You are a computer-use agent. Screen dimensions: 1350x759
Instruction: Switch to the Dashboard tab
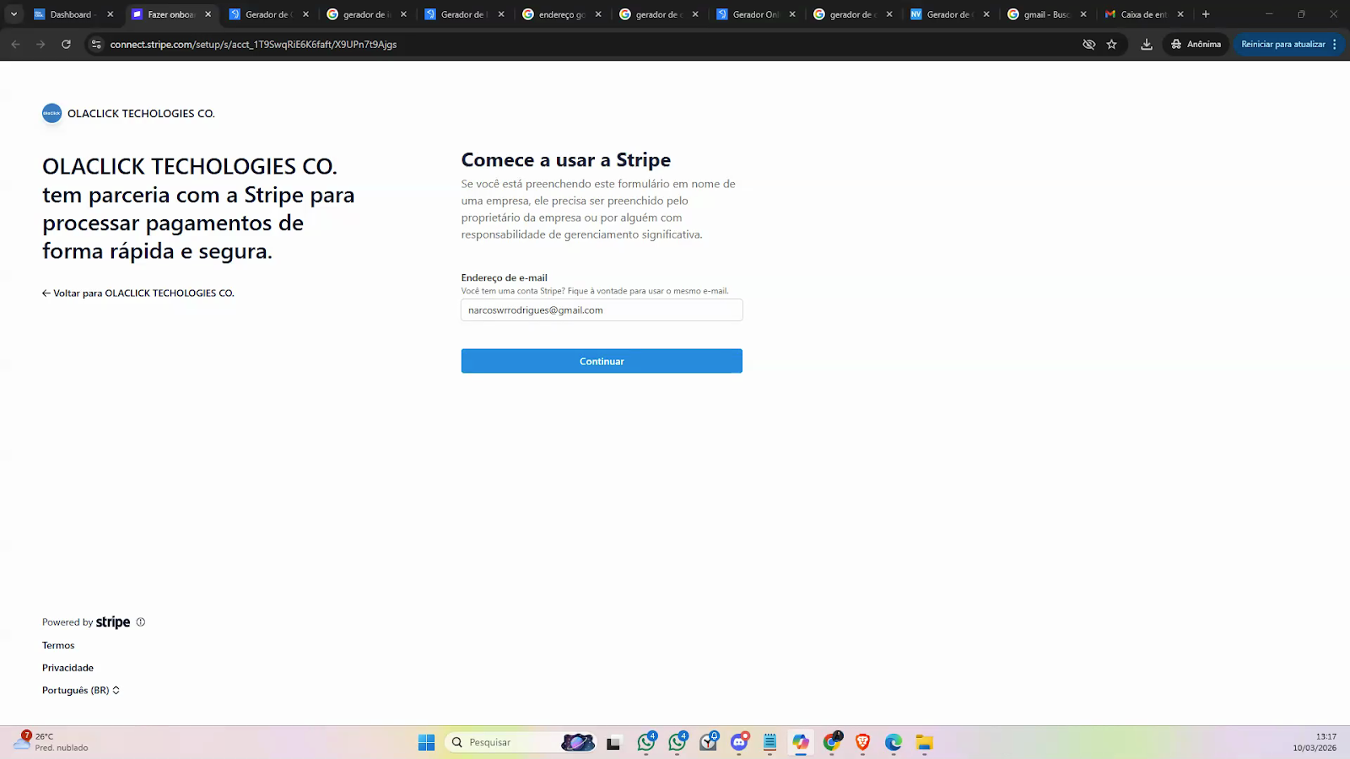[x=71, y=14]
